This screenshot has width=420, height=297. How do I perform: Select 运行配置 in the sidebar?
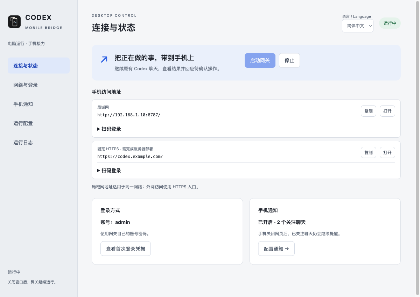tap(38, 123)
